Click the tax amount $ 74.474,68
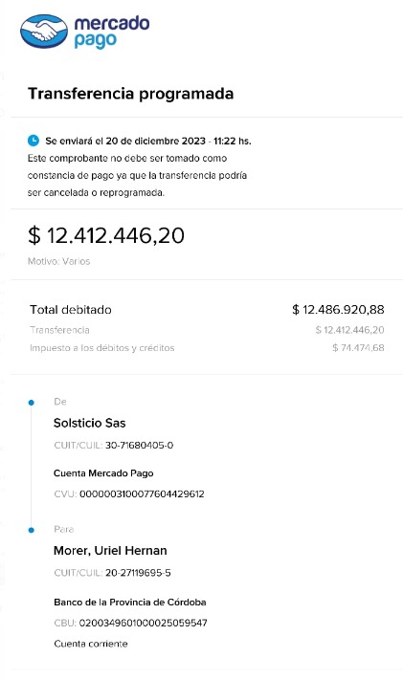This screenshot has height=680, width=403. click(x=358, y=348)
